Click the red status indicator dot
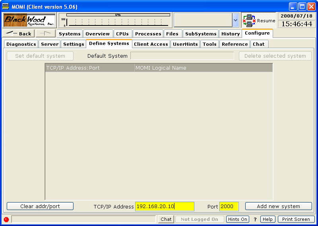 point(6,220)
